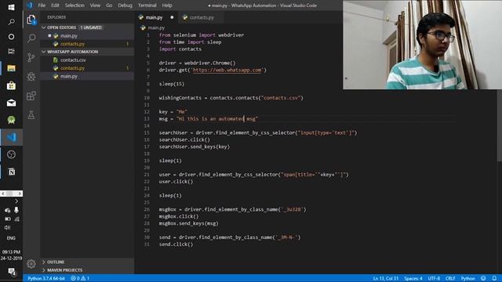Viewport: 502px width, 282px height.
Task: Click the ENG language indicator
Action: (11, 238)
